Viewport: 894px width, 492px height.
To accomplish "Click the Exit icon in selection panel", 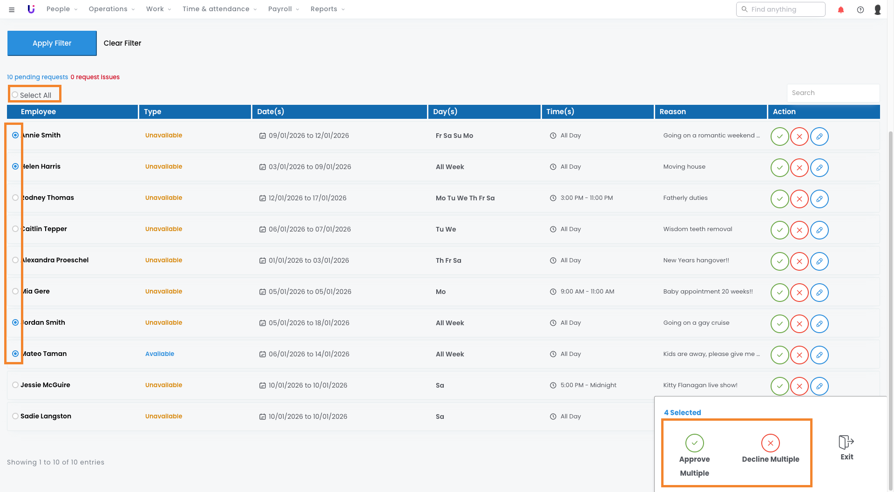I will pos(846,447).
